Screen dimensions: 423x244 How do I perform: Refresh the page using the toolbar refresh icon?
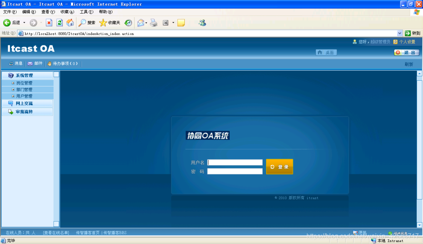59,23
